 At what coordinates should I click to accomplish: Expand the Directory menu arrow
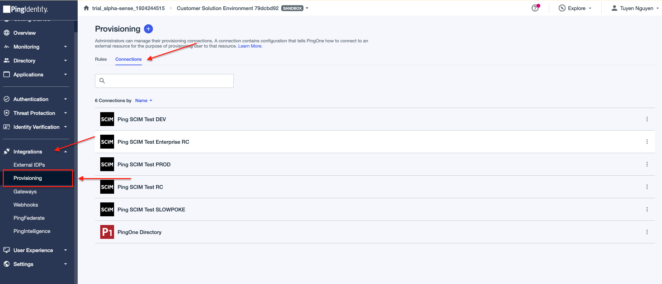(66, 60)
